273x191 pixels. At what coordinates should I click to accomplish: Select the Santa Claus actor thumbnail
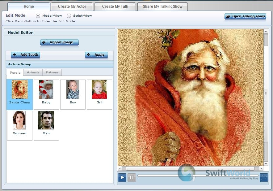pos(20,94)
